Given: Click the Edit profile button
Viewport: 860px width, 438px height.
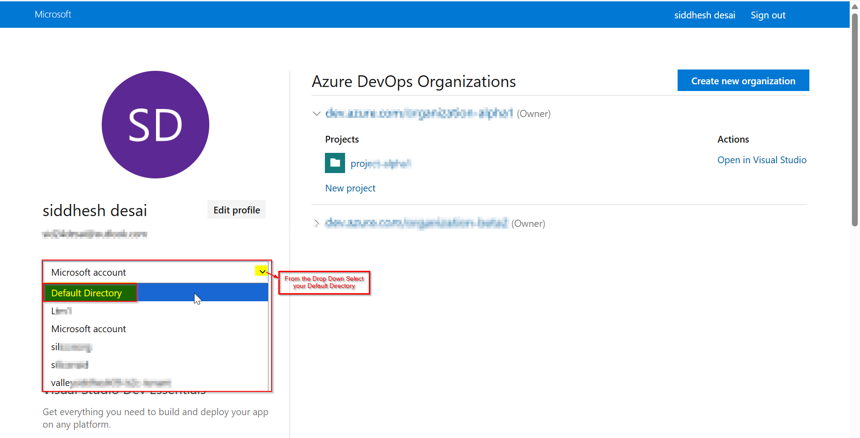Looking at the screenshot, I should [237, 210].
